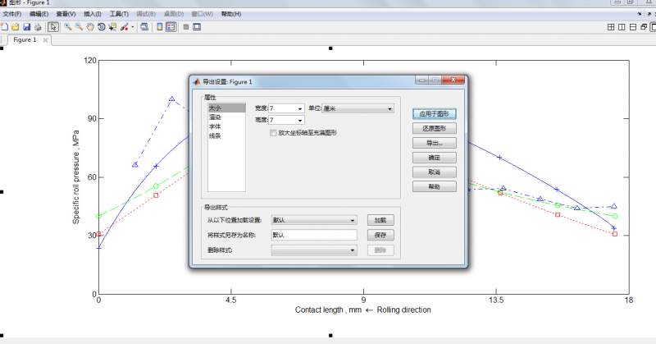Click the Insert Legend icon
The width and height of the screenshot is (656, 344).
[x=171, y=27]
